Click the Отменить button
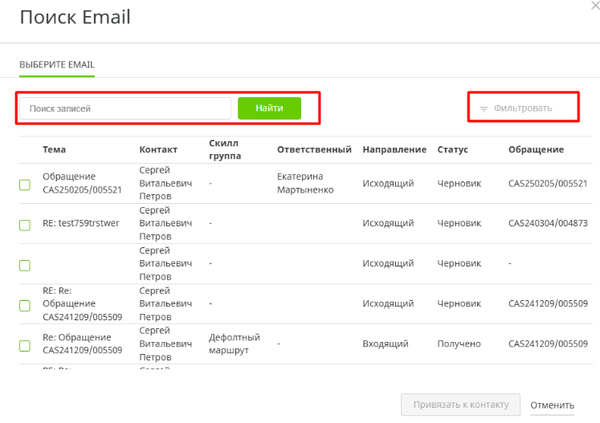 tap(552, 405)
